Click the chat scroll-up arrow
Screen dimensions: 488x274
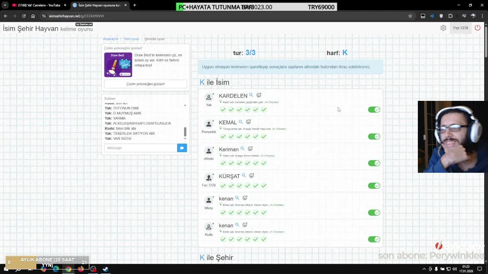pos(185,105)
